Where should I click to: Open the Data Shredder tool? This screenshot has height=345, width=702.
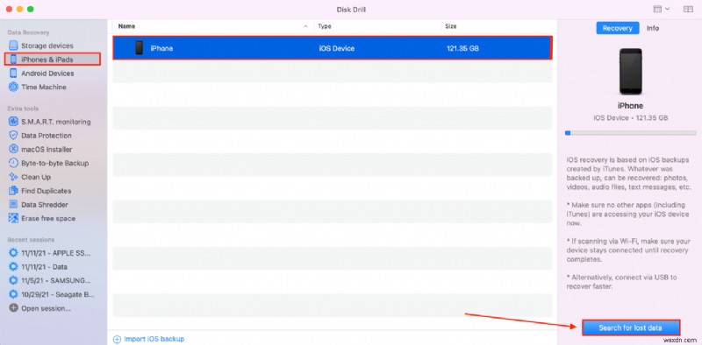click(x=38, y=205)
